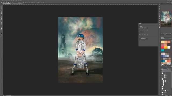Select the Clone Stamp tool
The height and width of the screenshot is (96, 172).
pyautogui.click(x=1, y=16)
